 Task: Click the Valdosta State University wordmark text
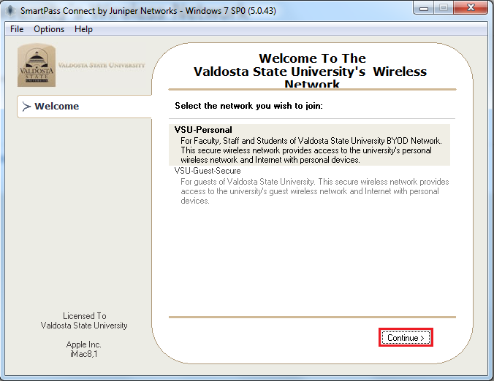tap(102, 65)
